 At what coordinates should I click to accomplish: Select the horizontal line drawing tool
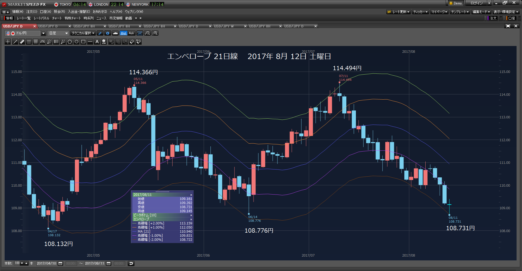[90, 42]
